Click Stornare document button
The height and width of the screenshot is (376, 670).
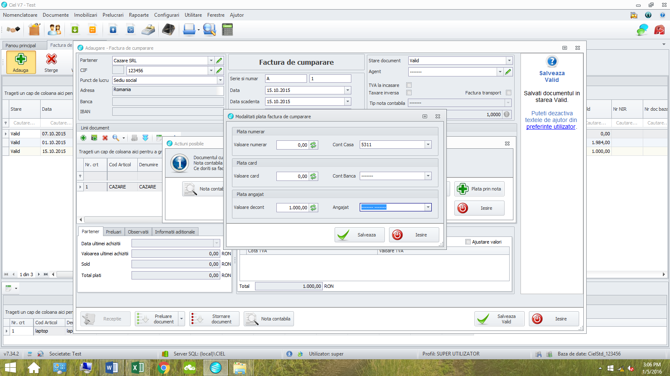pyautogui.click(x=214, y=319)
